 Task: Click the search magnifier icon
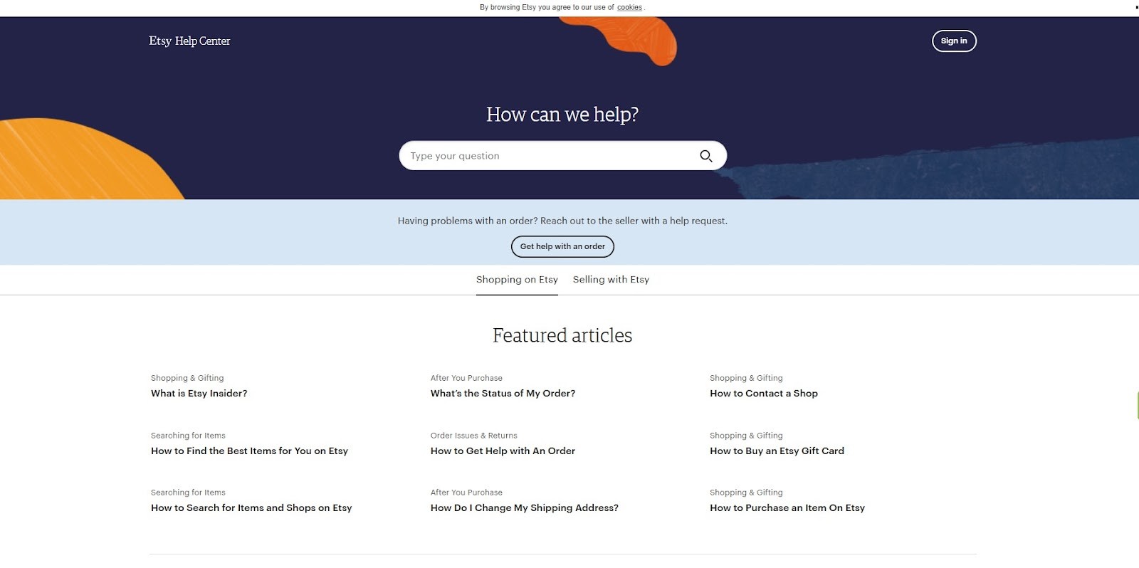coord(705,156)
